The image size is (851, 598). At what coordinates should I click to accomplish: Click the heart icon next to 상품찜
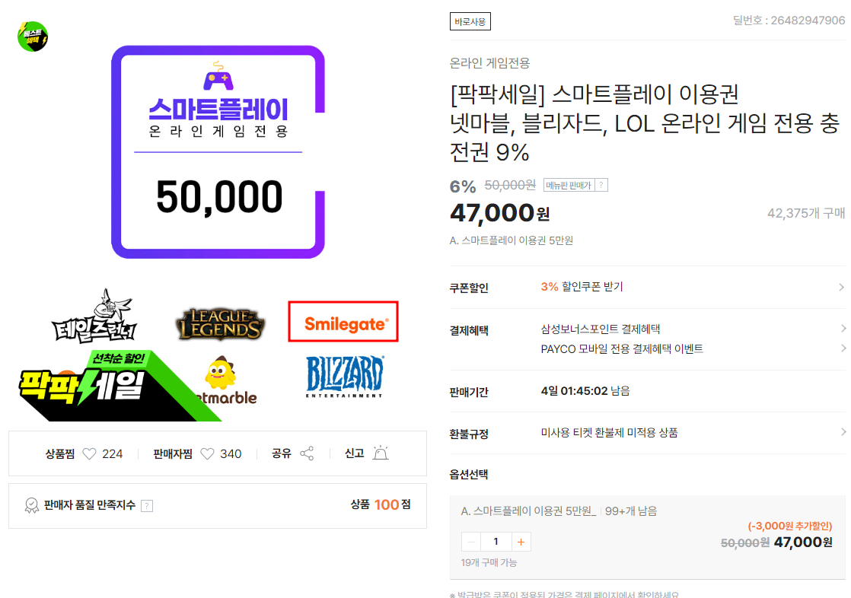(89, 453)
